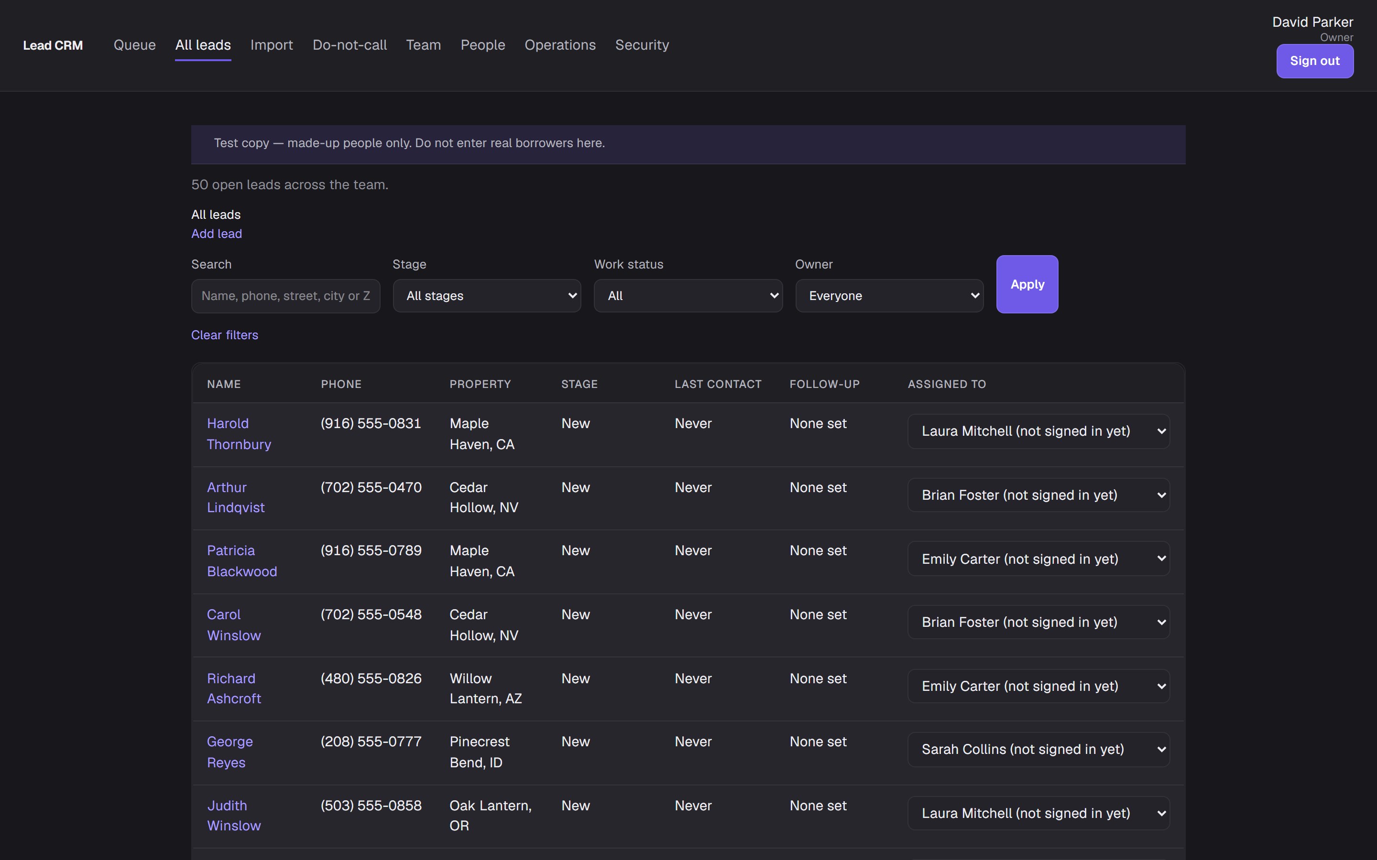Click the Lead CRM logo link
Viewport: 1377px width, 860px height.
pos(53,45)
